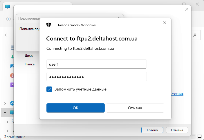Viewport: 204px width, 140px height.
Task: Click This PC monitor icon in tab
Action: tap(8, 7)
